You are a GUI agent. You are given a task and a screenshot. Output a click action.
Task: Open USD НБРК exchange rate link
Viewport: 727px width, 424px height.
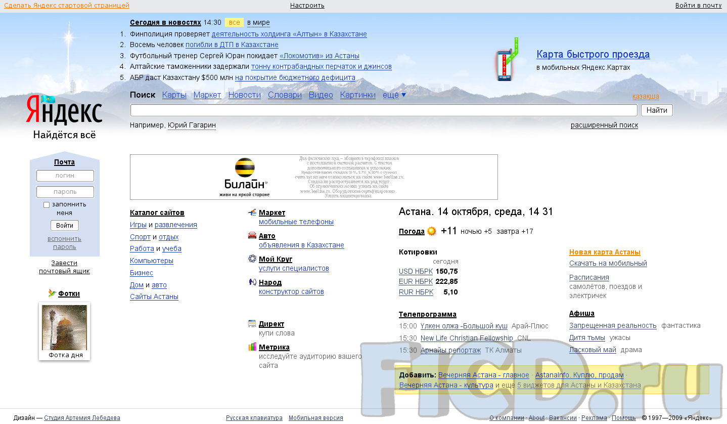416,272
